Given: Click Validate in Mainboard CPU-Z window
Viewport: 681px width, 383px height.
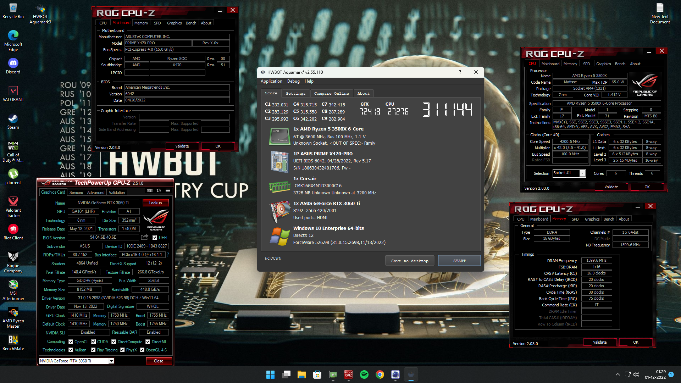Looking at the screenshot, I should pos(182,146).
